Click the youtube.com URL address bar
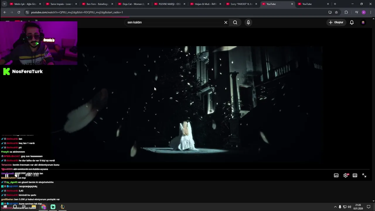 tap(176, 12)
